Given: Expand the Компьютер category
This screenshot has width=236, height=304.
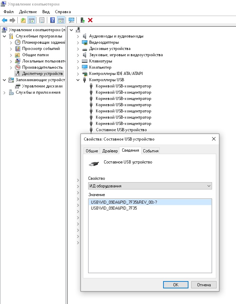Looking at the screenshot, I should 78,67.
